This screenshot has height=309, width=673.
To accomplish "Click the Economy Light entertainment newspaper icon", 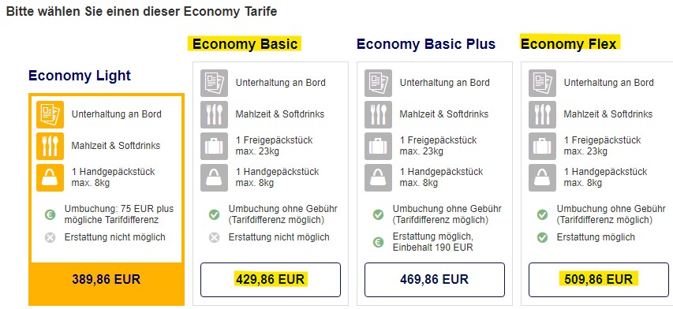I will click(50, 114).
